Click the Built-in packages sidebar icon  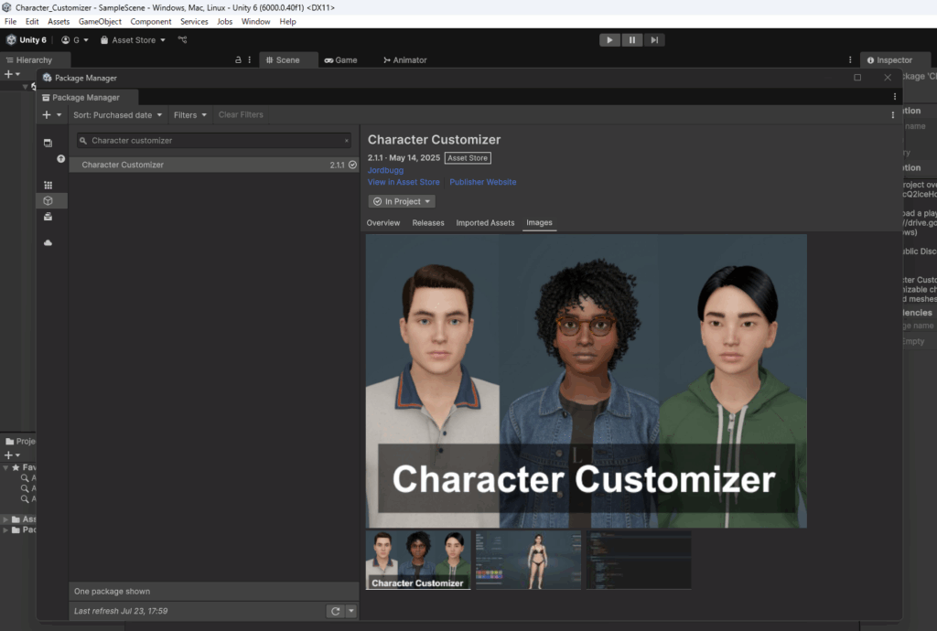pyautogui.click(x=48, y=217)
